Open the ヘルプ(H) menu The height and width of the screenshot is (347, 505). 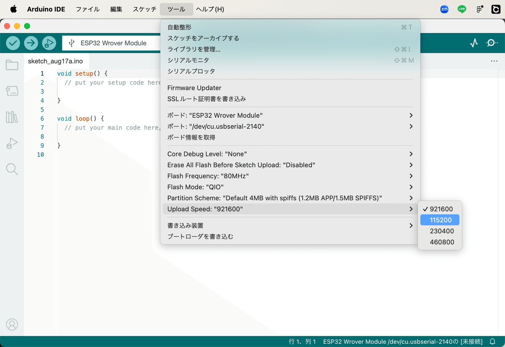[x=210, y=9]
